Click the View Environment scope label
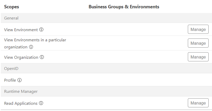 click(21, 30)
